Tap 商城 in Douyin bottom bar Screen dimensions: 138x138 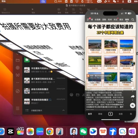tap(100, 114)
